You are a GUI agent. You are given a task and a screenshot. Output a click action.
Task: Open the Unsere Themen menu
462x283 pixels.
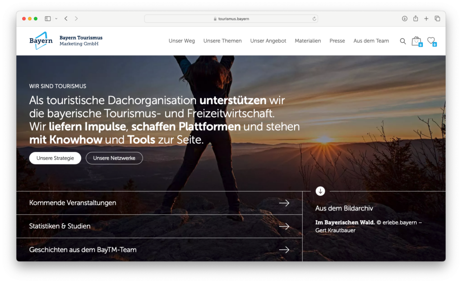tap(222, 41)
